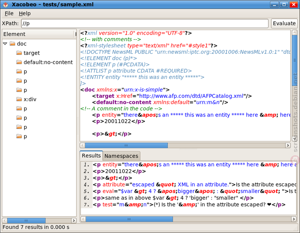300x233 pixels.
Task: Click the source view horizontal scrollbar thumb
Action: [x=126, y=145]
